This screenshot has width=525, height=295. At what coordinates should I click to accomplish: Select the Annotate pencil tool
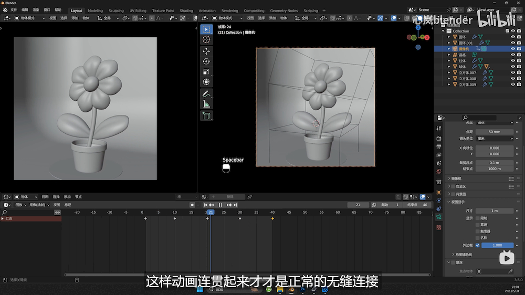206,94
